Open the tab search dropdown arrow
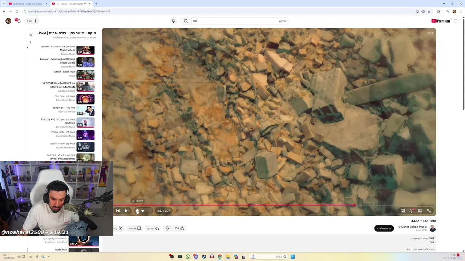 pyautogui.click(x=3, y=4)
